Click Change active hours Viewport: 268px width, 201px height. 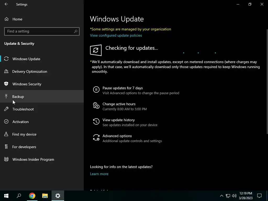click(119, 104)
